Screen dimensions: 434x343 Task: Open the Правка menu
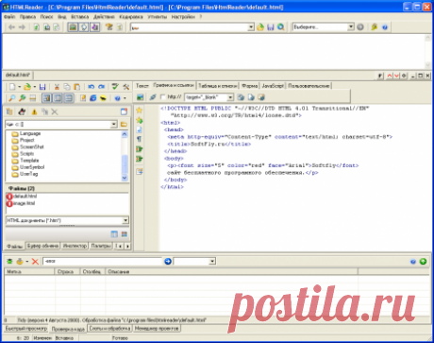click(27, 17)
